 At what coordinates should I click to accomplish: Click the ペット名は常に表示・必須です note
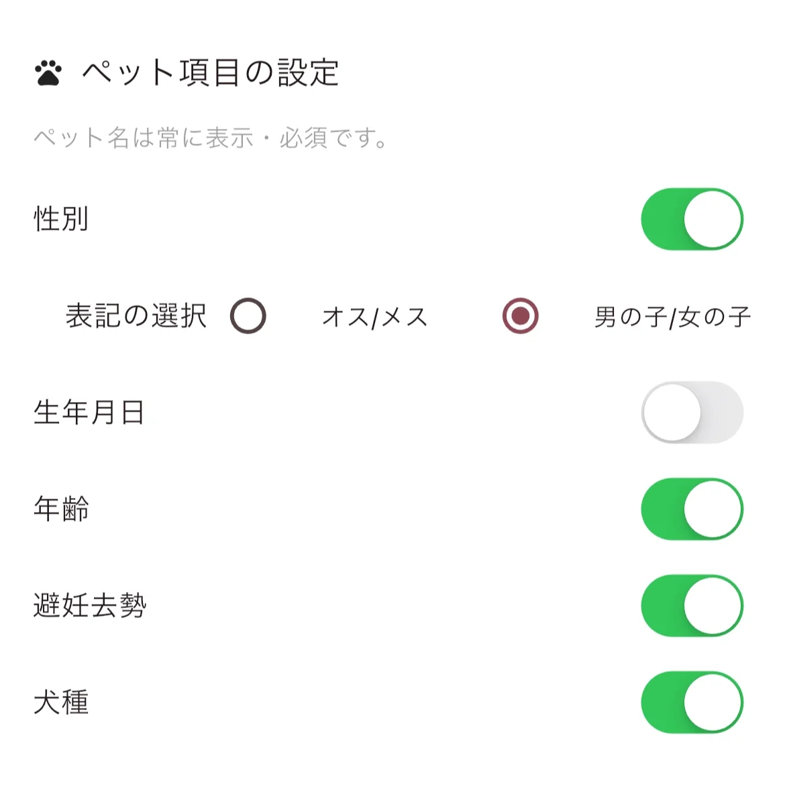(x=211, y=138)
